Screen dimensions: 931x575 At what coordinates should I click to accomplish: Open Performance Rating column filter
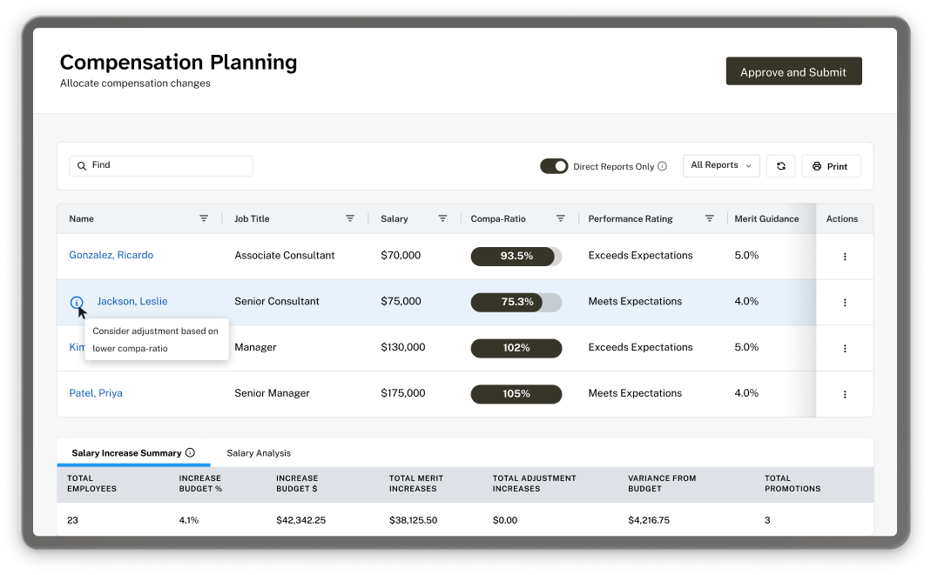(x=710, y=219)
